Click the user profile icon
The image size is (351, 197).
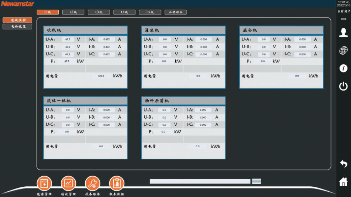tap(344, 33)
